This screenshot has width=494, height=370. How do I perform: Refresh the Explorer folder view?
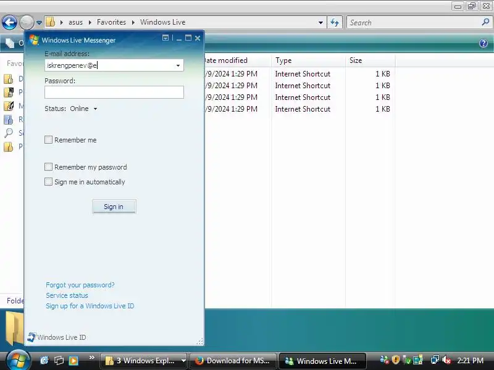pyautogui.click(x=335, y=22)
